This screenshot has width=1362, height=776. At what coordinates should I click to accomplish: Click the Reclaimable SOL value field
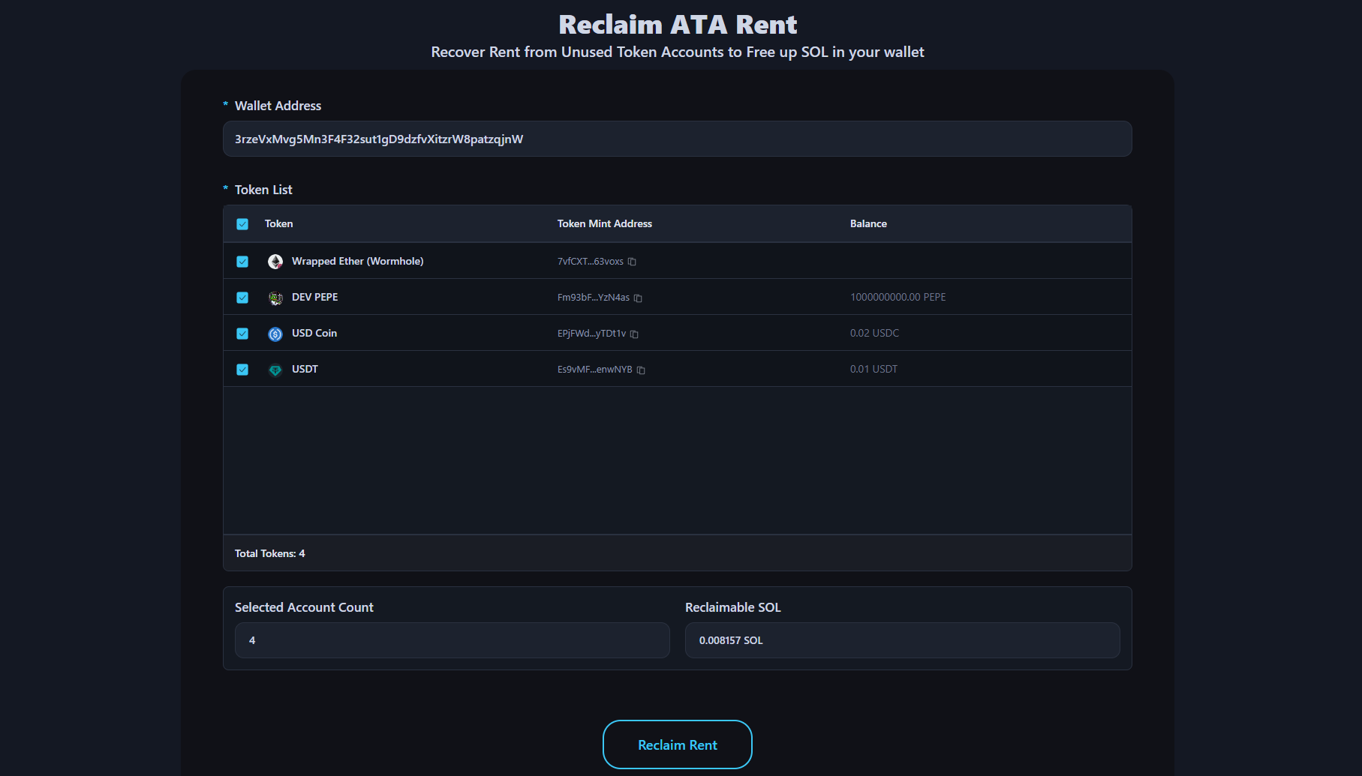point(902,640)
